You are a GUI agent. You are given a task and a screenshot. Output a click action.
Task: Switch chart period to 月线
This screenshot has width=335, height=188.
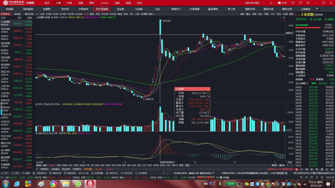[98, 14]
